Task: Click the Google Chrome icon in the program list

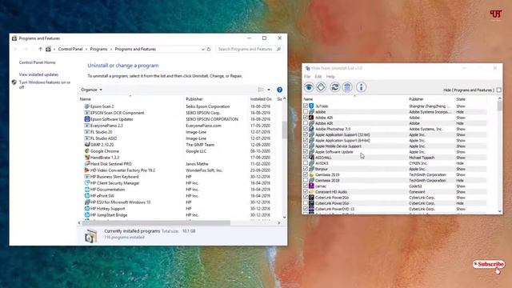Action: (x=87, y=151)
